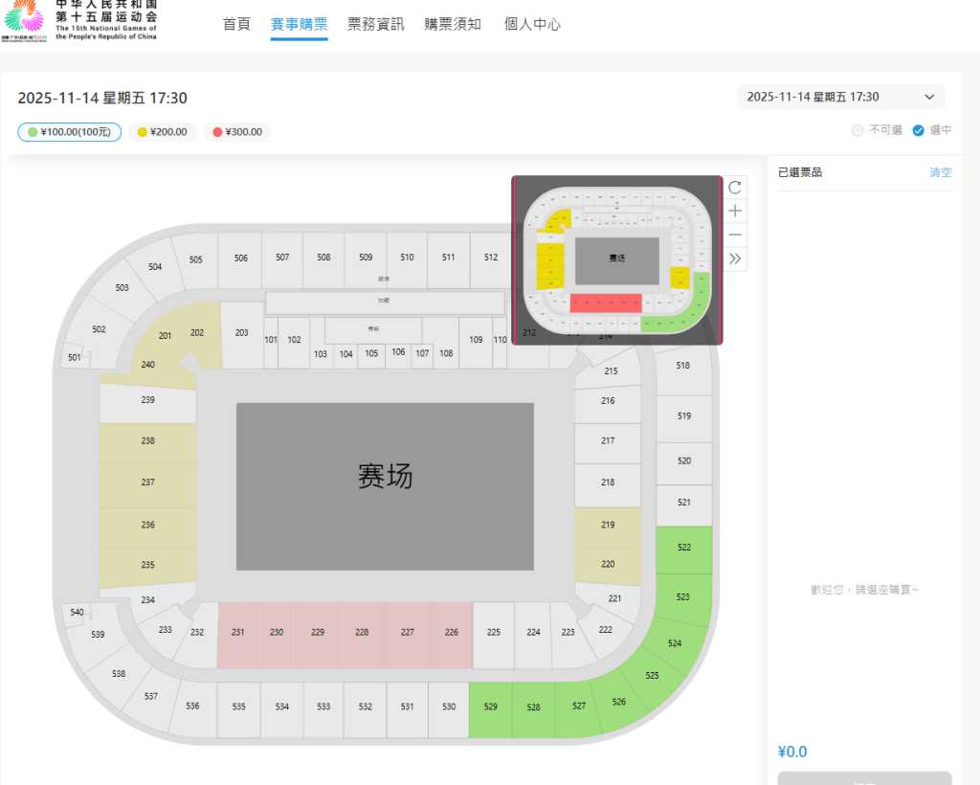The image size is (980, 785).
Task: Toggle the ¥200.00 yellow price filter
Action: [163, 132]
